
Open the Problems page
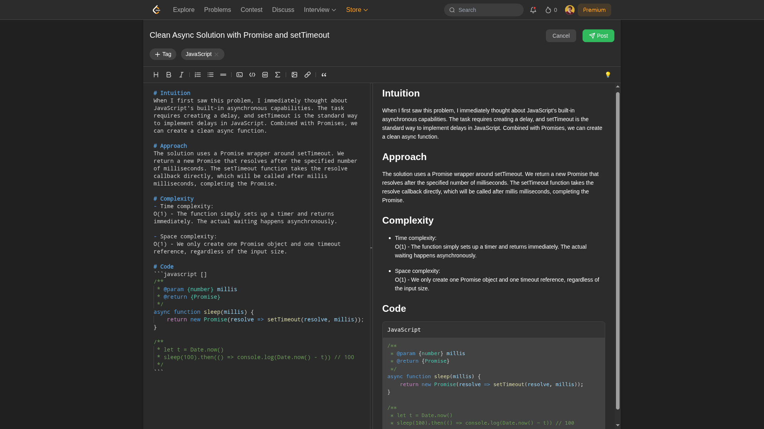click(x=217, y=10)
